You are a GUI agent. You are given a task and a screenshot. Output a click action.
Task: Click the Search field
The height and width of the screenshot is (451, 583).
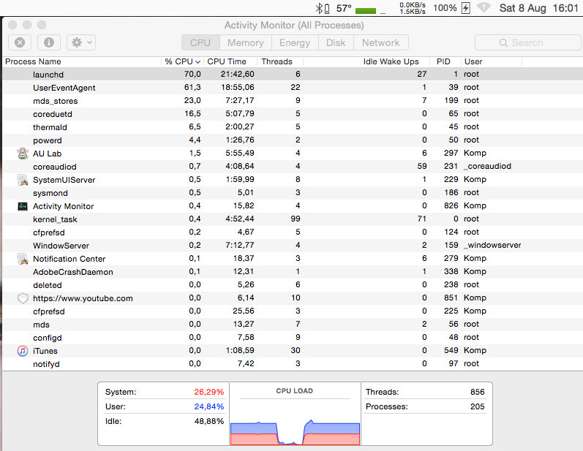tap(527, 42)
